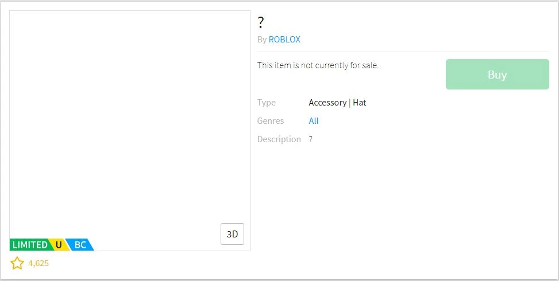Viewport: 559px width, 281px height.
Task: Click the description question mark text
Action: pos(311,139)
